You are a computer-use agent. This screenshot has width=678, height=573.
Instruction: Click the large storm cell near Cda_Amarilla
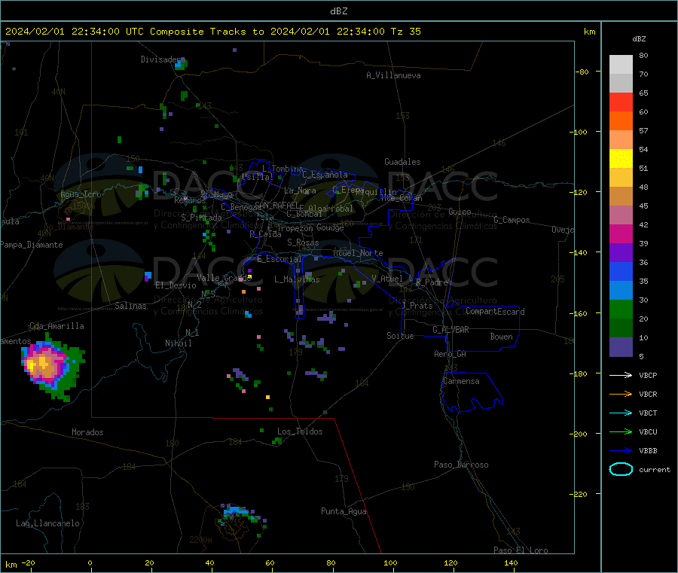point(51,367)
